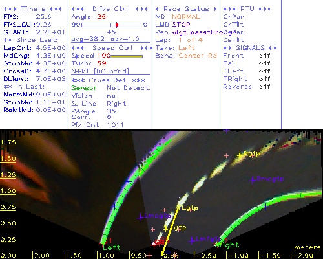Toggle the Tail signal off indicator

pos(265,63)
